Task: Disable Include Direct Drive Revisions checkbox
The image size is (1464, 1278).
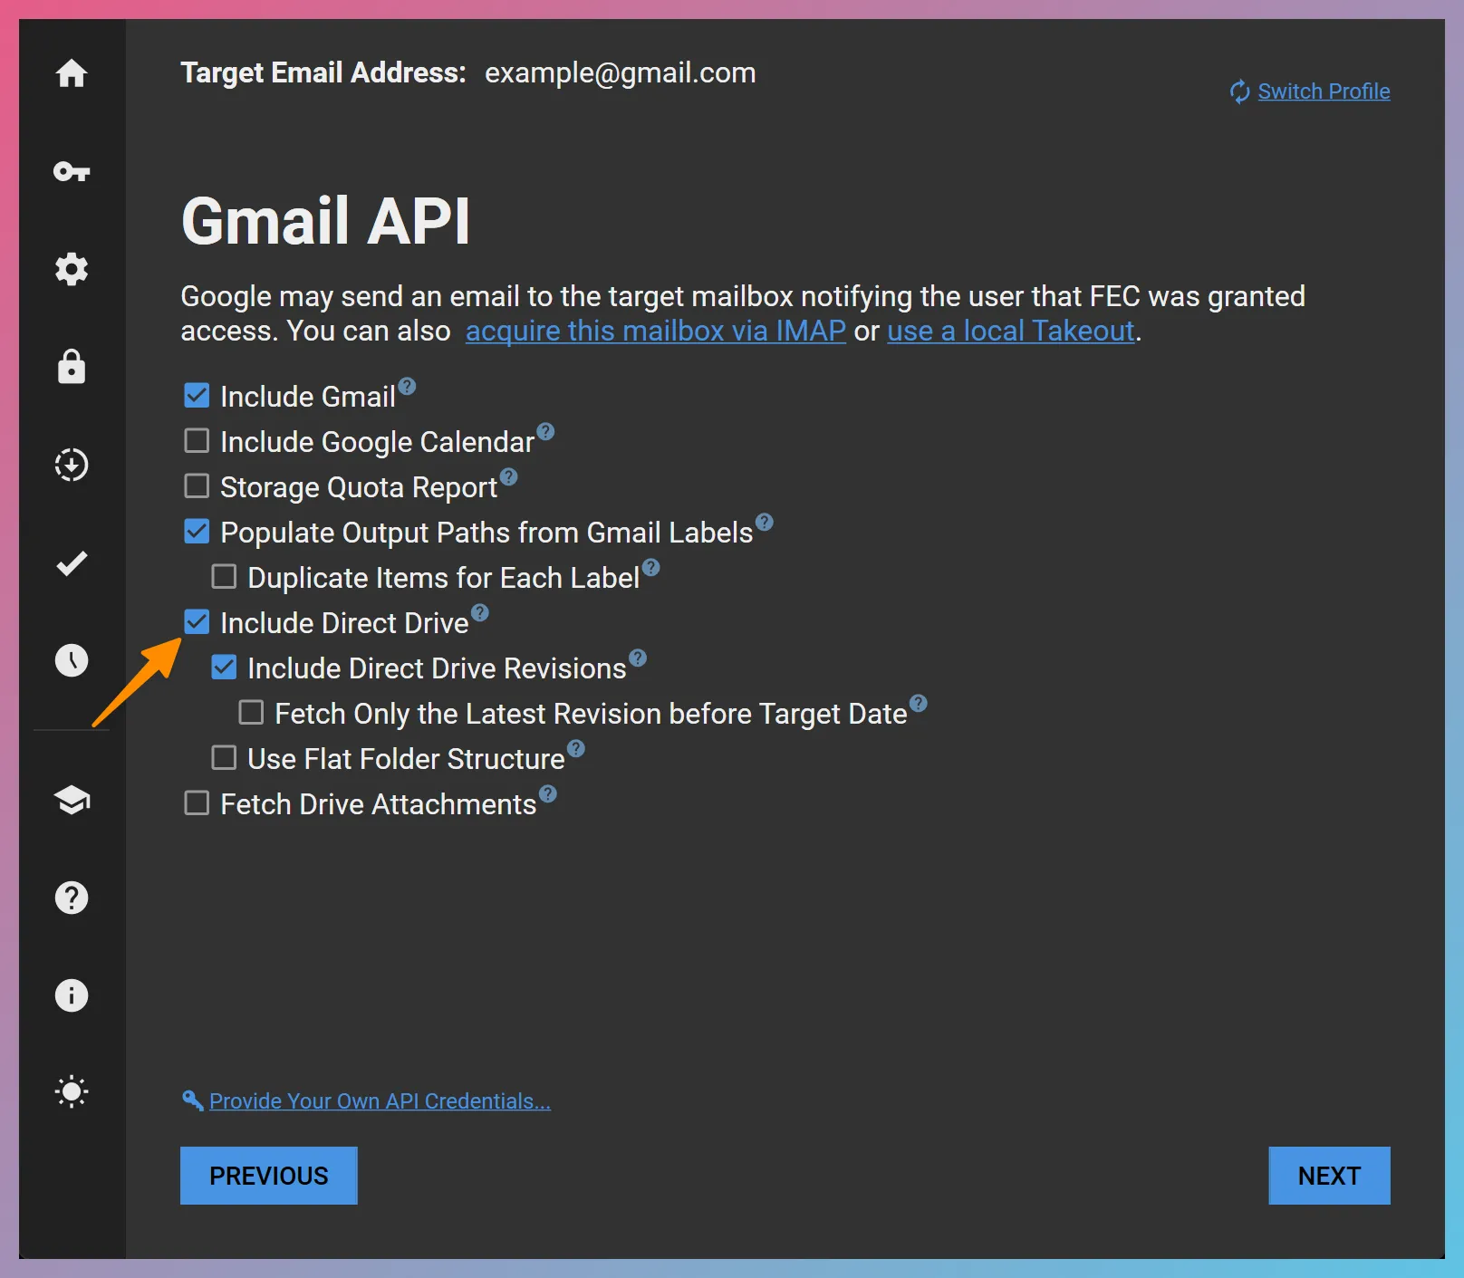Action: (224, 668)
